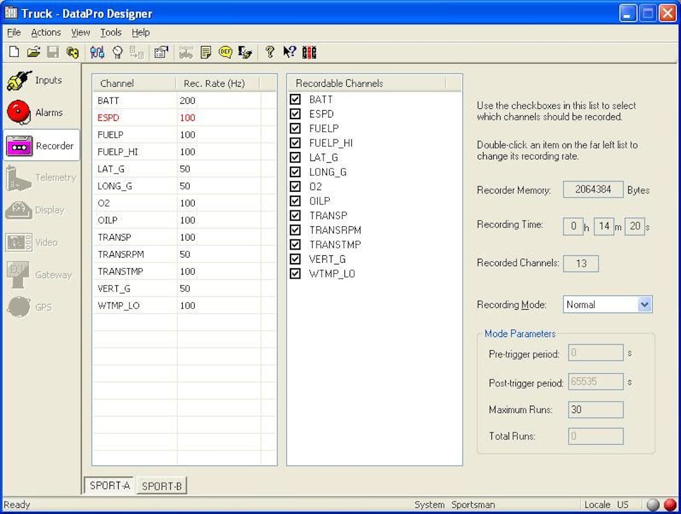Screen dimensions: 681x514
Task: Select the Recorder section in sidebar
Action: click(x=42, y=146)
